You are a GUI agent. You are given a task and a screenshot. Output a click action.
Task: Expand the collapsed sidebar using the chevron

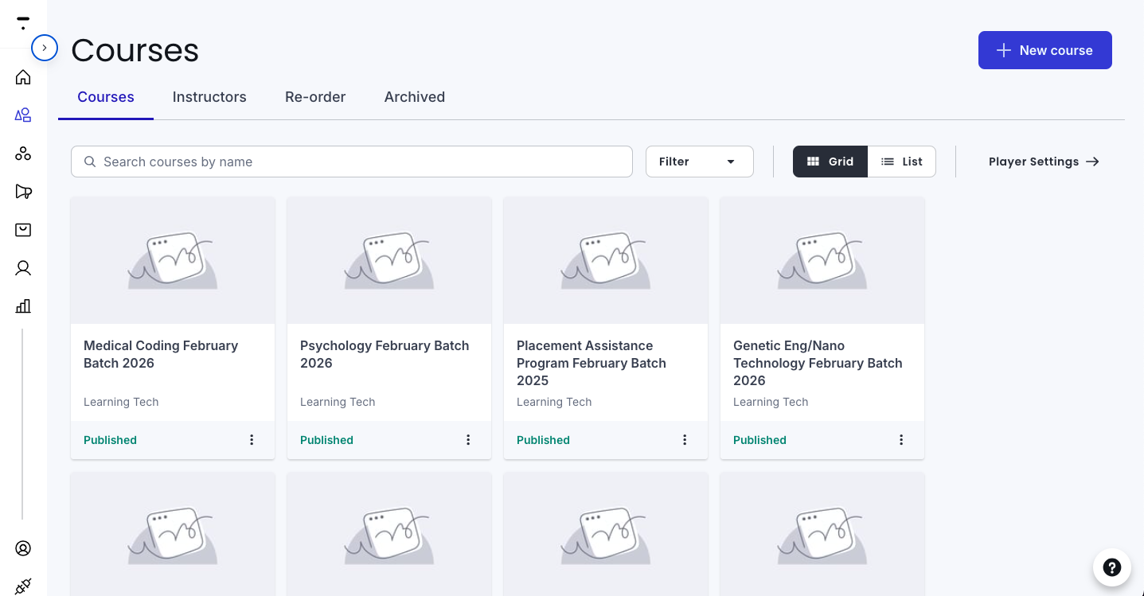45,48
